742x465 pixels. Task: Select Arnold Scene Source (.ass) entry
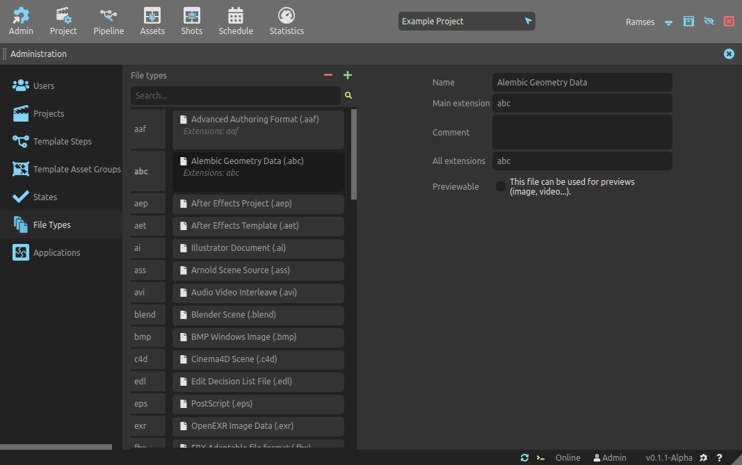click(x=258, y=270)
